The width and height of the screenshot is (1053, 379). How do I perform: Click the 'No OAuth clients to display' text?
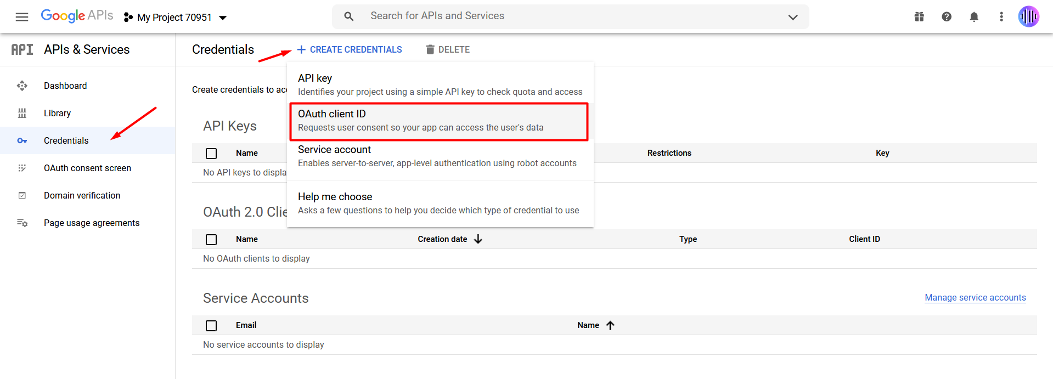[256, 258]
